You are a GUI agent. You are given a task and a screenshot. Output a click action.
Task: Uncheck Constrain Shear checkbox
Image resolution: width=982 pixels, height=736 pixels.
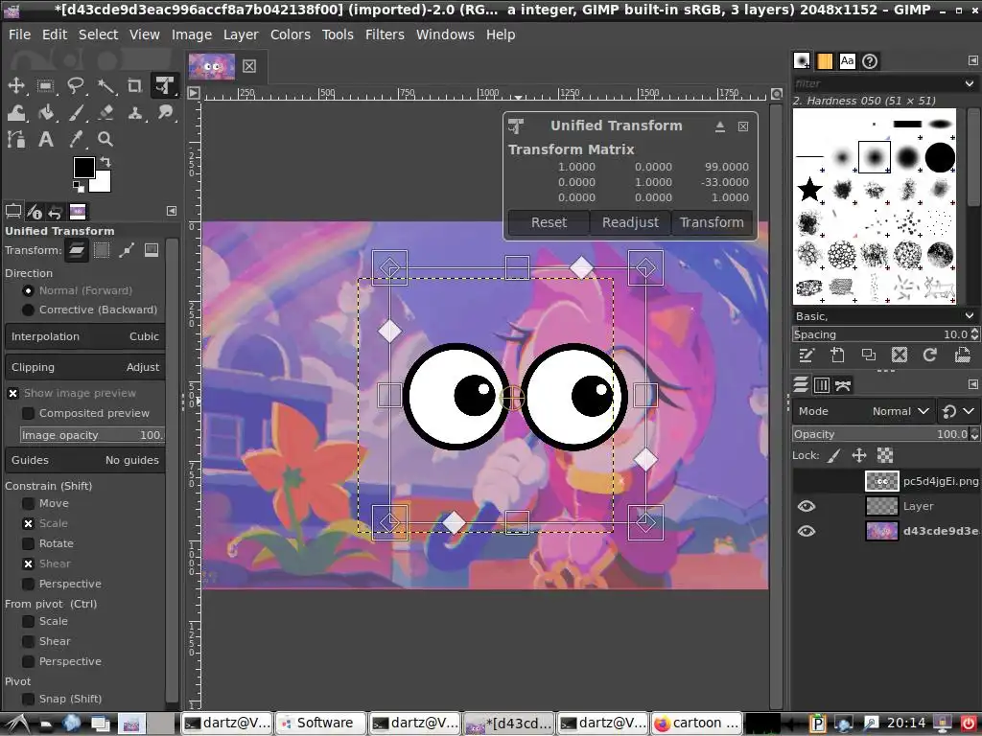point(28,563)
